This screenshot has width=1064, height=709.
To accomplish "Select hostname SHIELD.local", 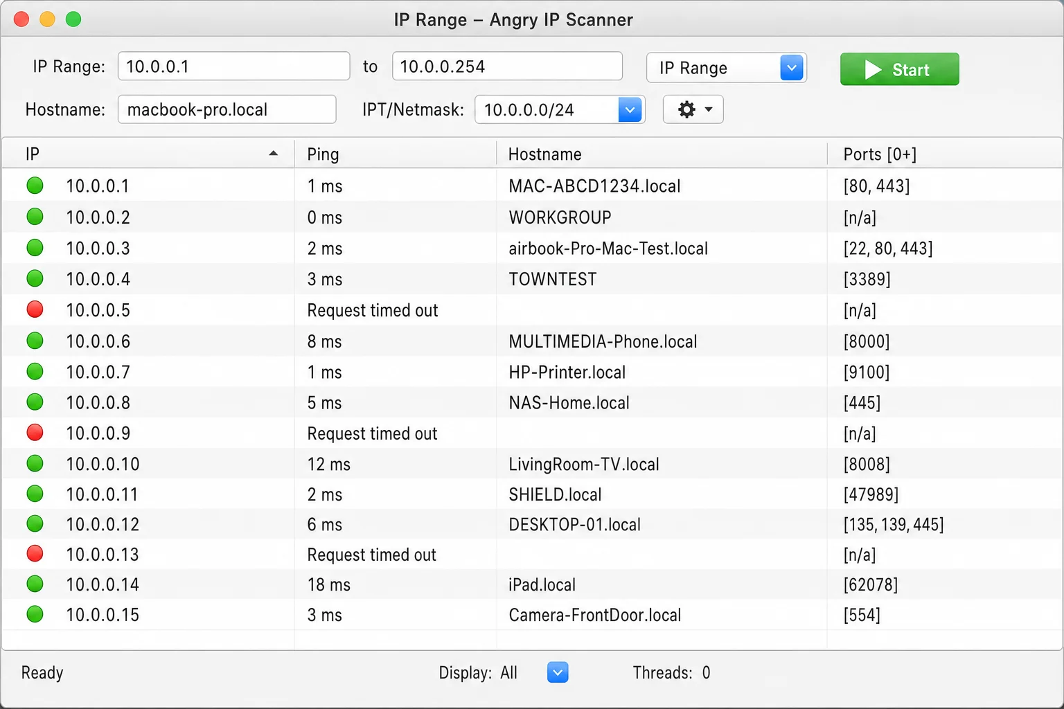I will [555, 494].
